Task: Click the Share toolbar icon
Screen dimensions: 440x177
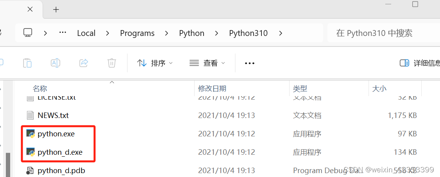Action: (84, 63)
